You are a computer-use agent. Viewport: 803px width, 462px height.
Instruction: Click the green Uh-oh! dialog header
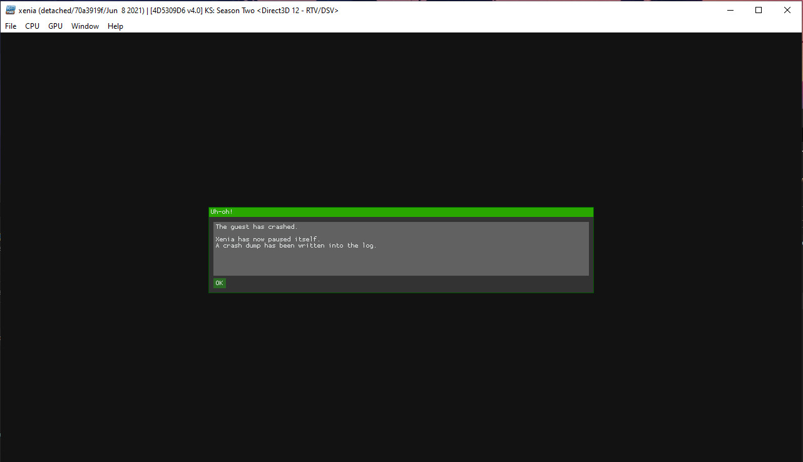click(x=401, y=212)
